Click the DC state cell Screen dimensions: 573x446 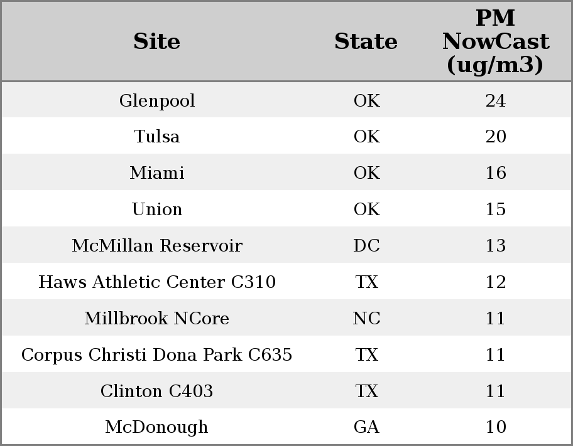(366, 245)
